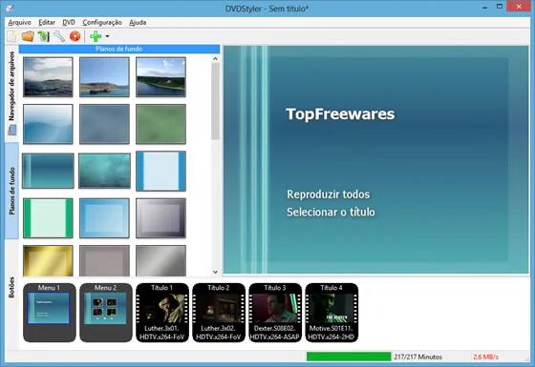The width and height of the screenshot is (535, 367).
Task: Click the green Save project icon
Action: point(44,36)
